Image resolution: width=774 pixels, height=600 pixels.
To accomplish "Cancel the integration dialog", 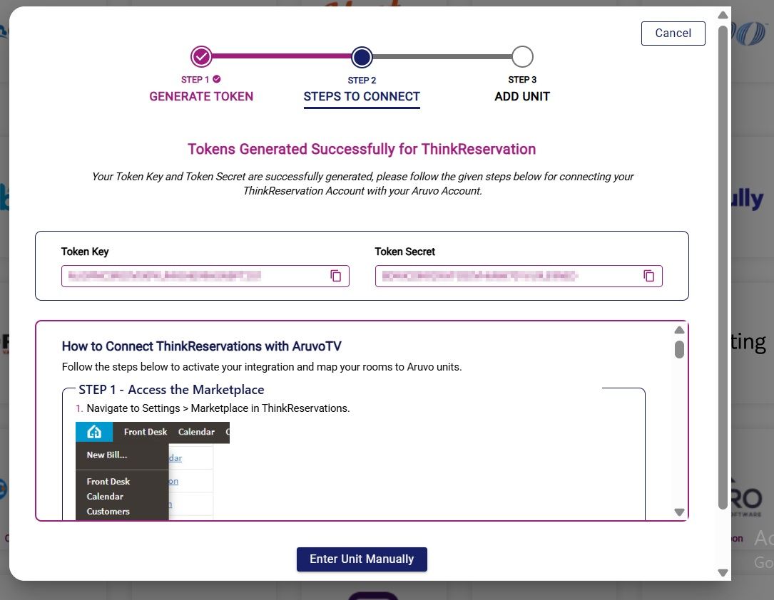I will [x=673, y=33].
